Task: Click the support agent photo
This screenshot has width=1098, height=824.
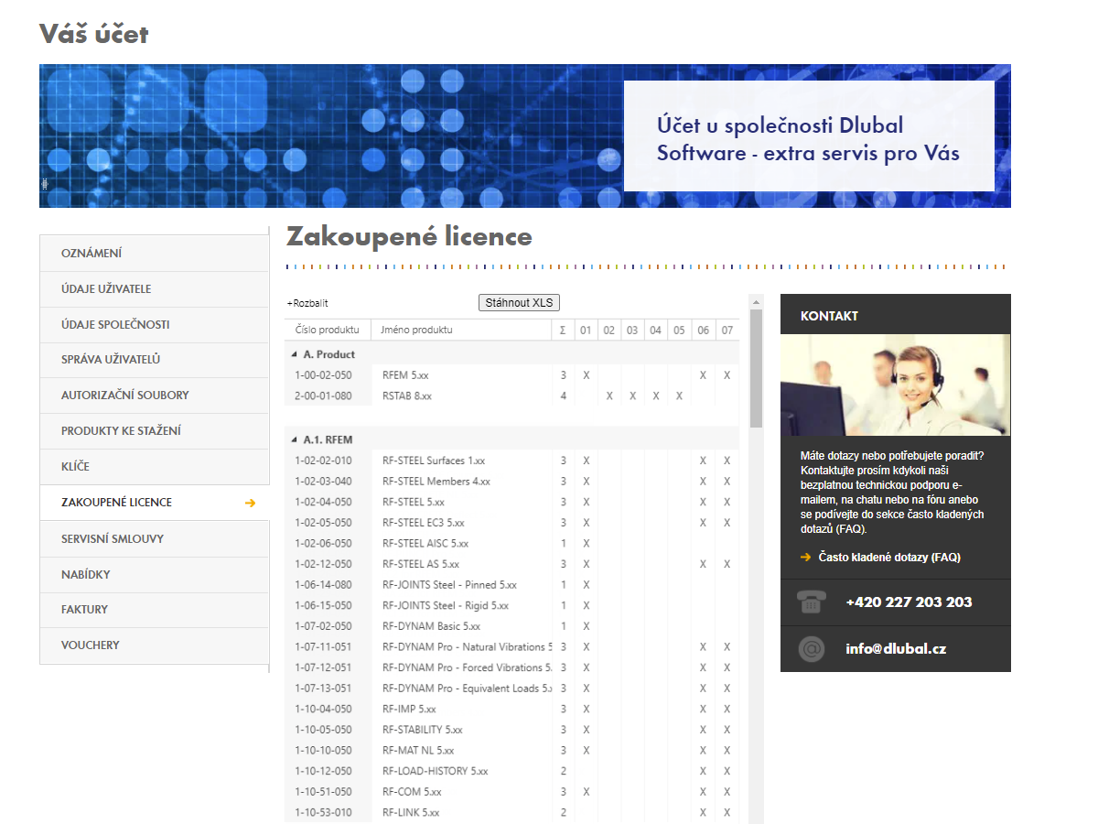Action: 896,385
